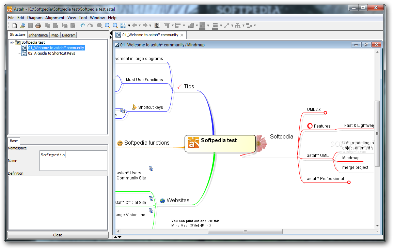Select the Base property tab

coord(14,141)
